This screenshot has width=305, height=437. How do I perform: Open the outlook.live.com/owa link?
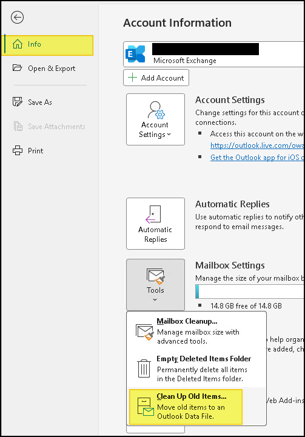click(256, 145)
